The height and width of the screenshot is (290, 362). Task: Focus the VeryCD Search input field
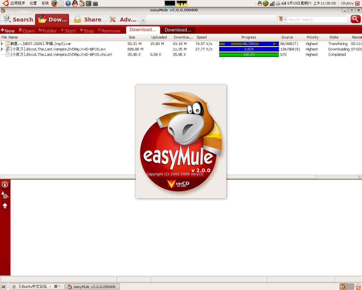tap(317, 20)
